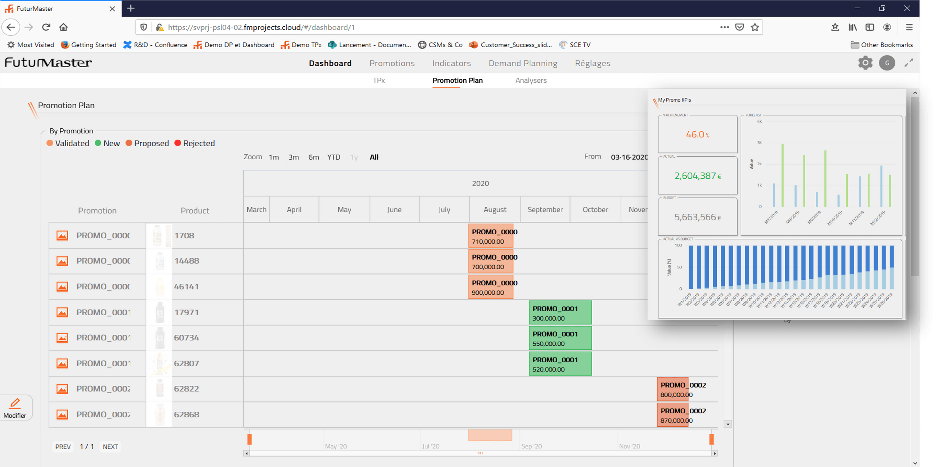The height and width of the screenshot is (467, 936).
Task: Click left orange navigator range handle
Action: pyautogui.click(x=249, y=439)
